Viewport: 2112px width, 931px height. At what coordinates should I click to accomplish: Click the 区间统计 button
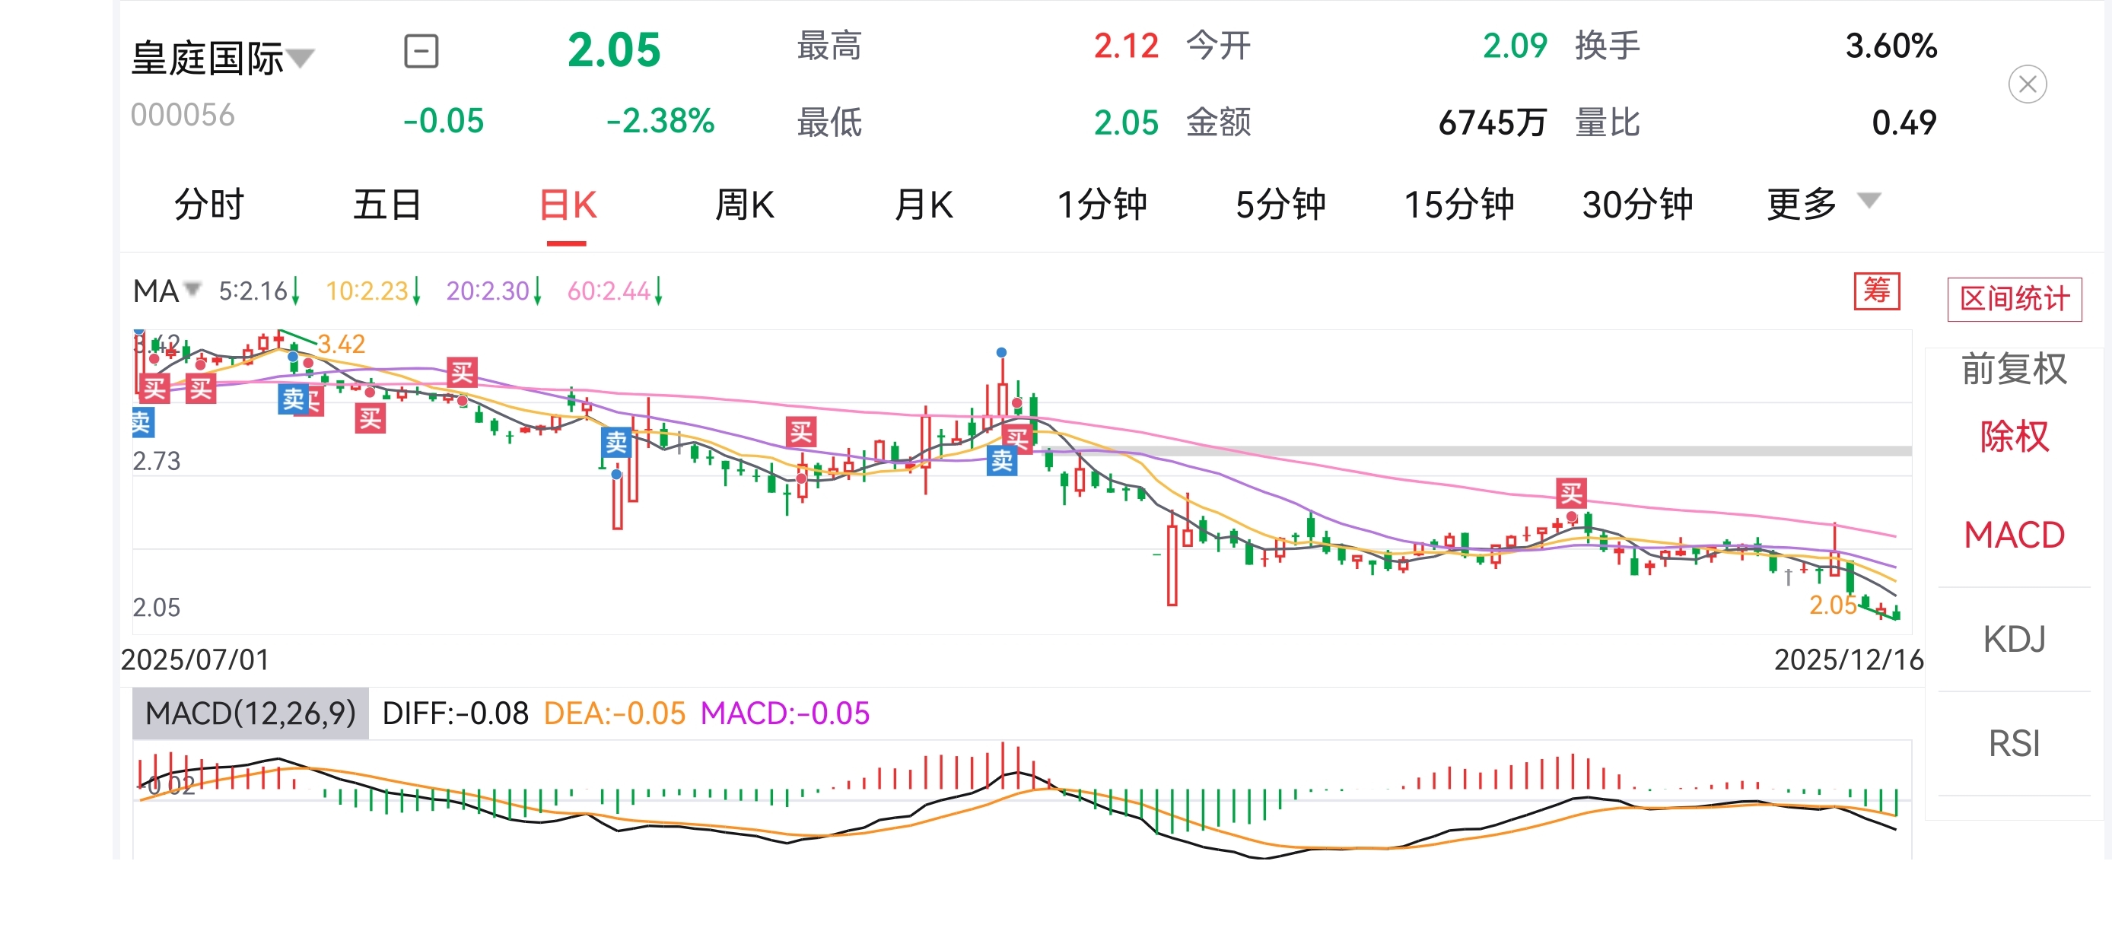[2014, 299]
